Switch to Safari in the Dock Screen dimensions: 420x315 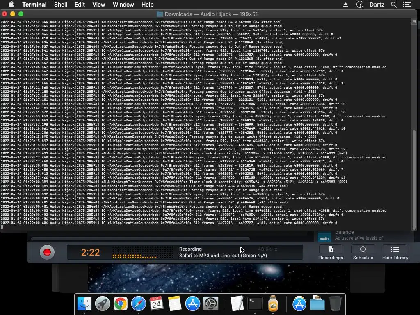139,304
